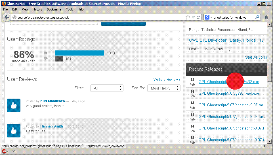Click the vertical scrollbar down arrow
This screenshot has width=273, height=155.
[270, 141]
